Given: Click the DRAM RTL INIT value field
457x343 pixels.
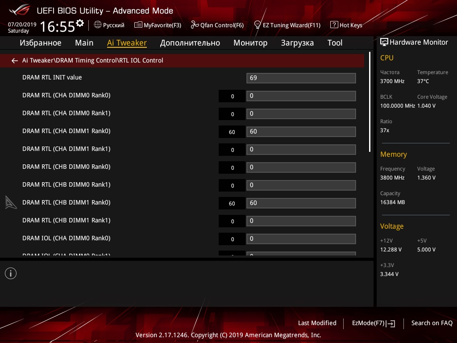Looking at the screenshot, I should click(x=301, y=78).
